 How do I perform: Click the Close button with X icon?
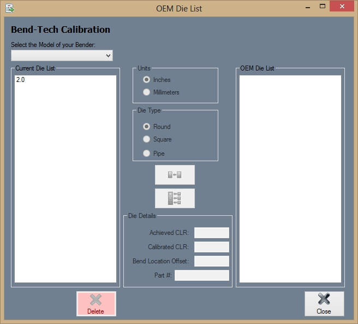(x=324, y=304)
